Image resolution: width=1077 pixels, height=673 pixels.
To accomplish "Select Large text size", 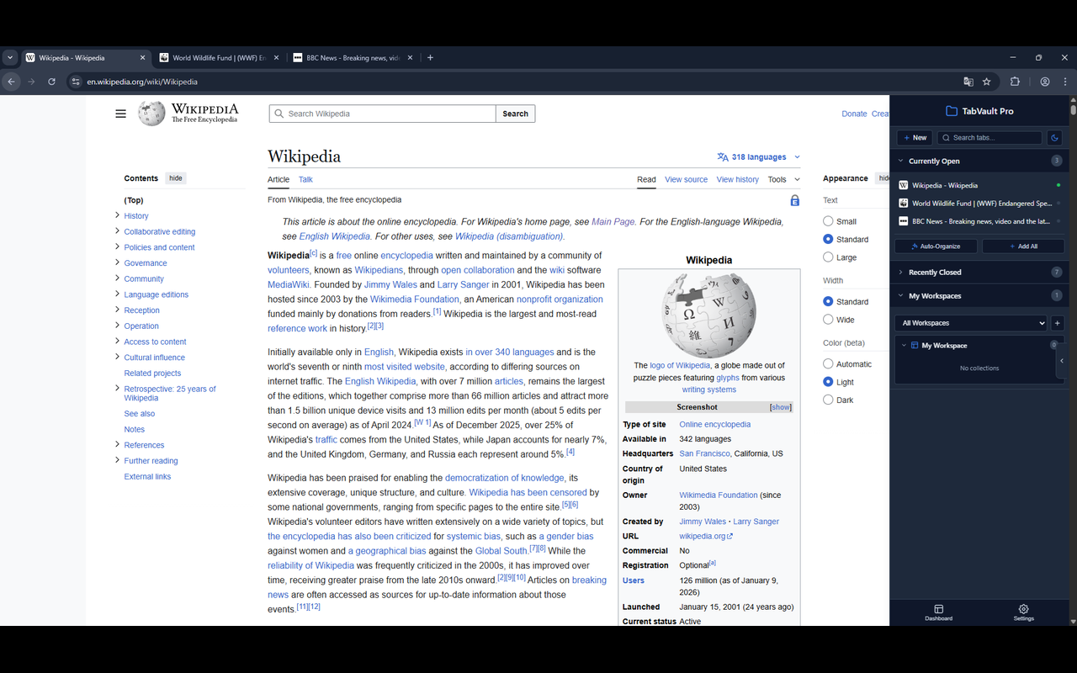I will click(827, 257).
